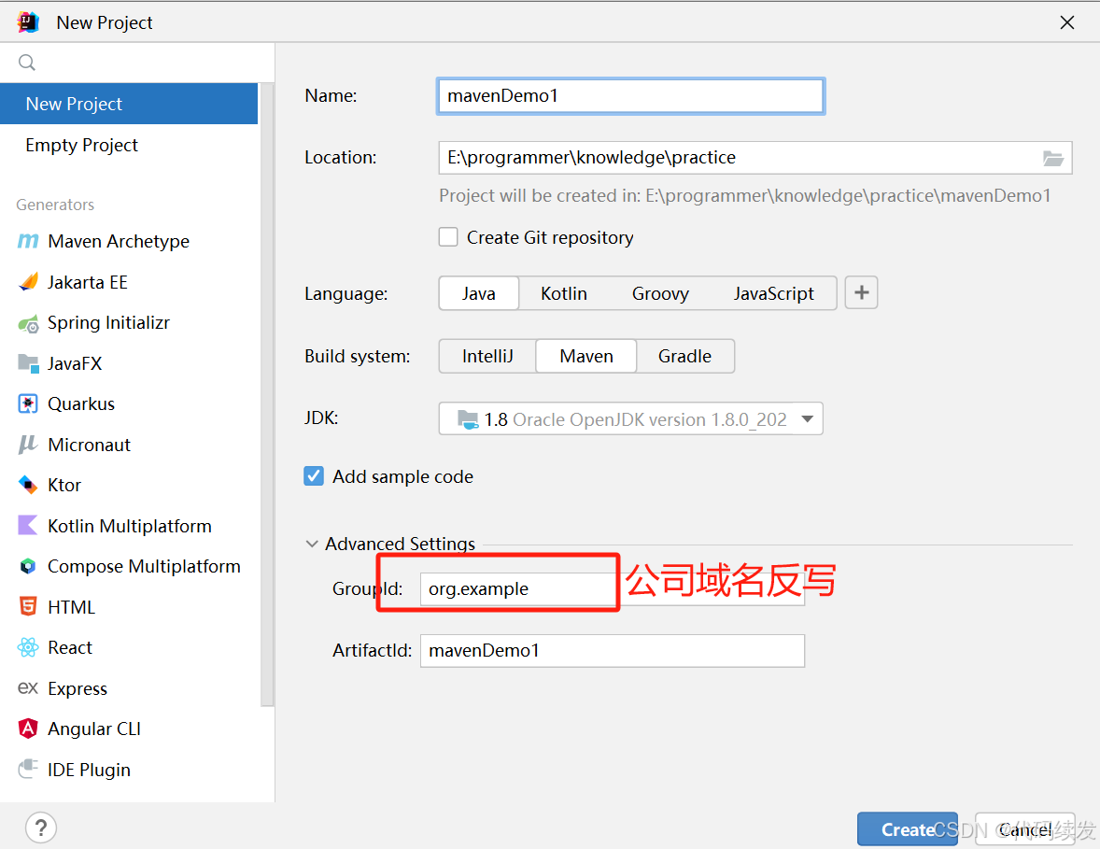Select Java language
This screenshot has height=849, width=1100.
coord(478,293)
